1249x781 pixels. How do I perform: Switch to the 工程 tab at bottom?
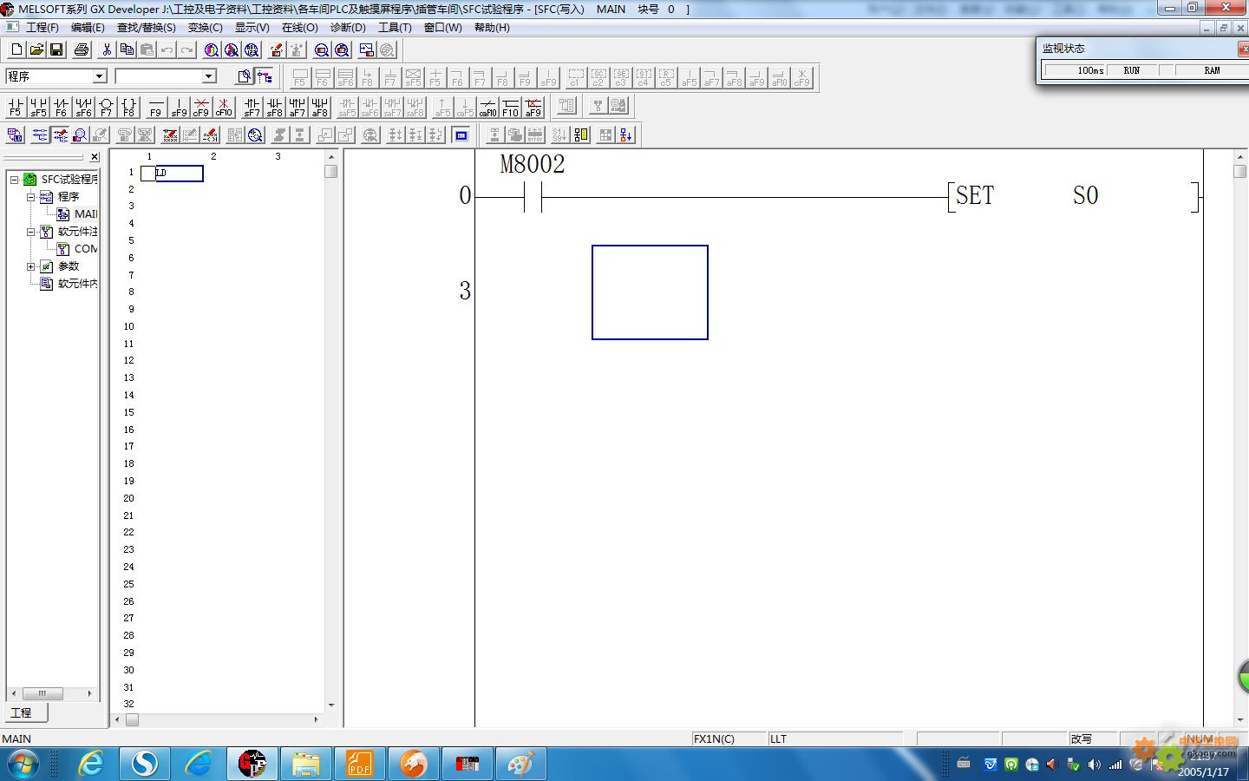point(25,712)
